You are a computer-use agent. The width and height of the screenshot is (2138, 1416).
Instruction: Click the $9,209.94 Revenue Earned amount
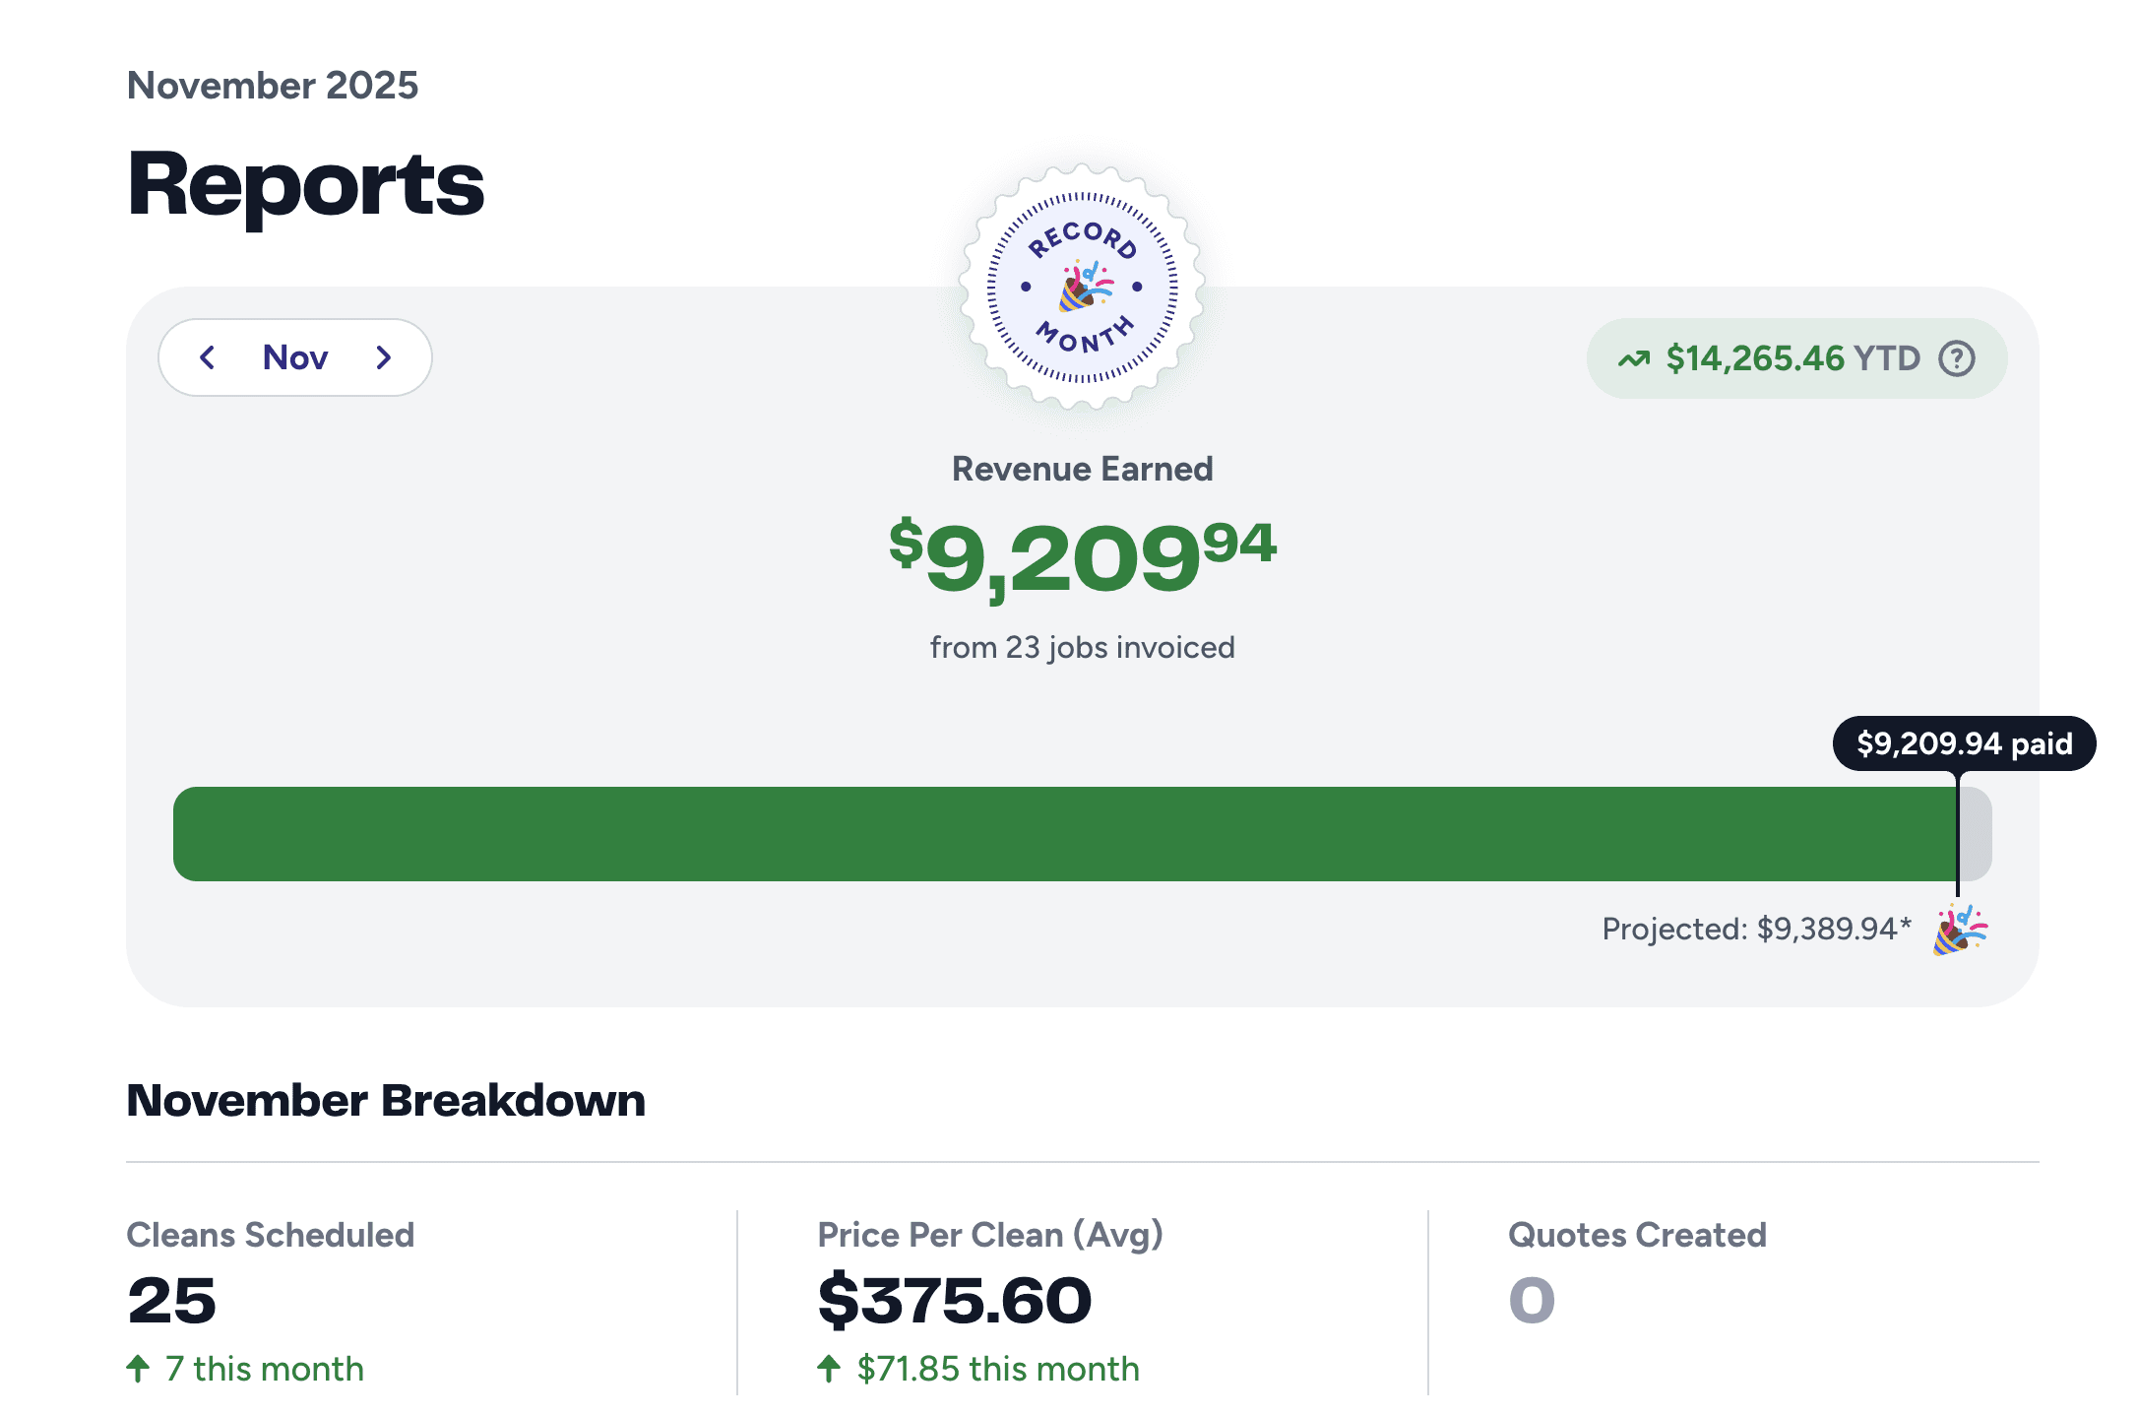tap(1082, 556)
